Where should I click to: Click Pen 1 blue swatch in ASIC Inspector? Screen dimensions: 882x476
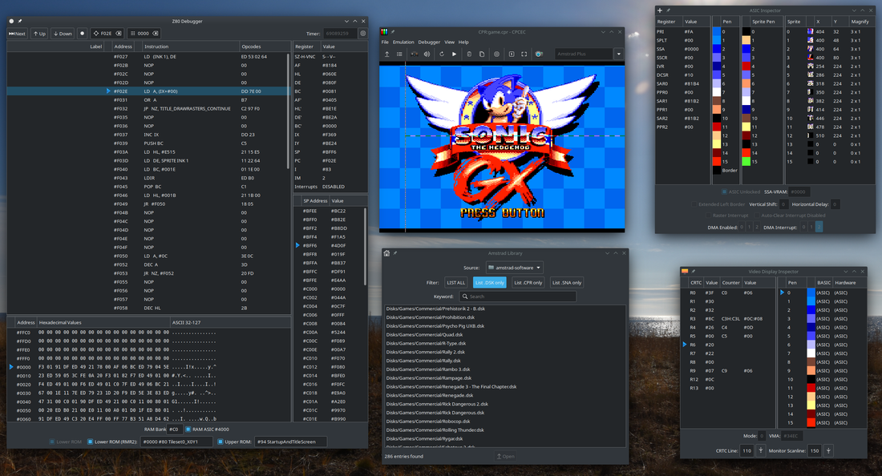(717, 40)
